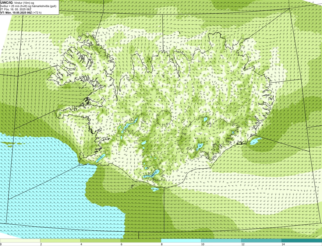Click the 'UWC/IG: Vindur (10m) og' title line
This screenshot has width=322, height=246.
pyautogui.click(x=17, y=3)
